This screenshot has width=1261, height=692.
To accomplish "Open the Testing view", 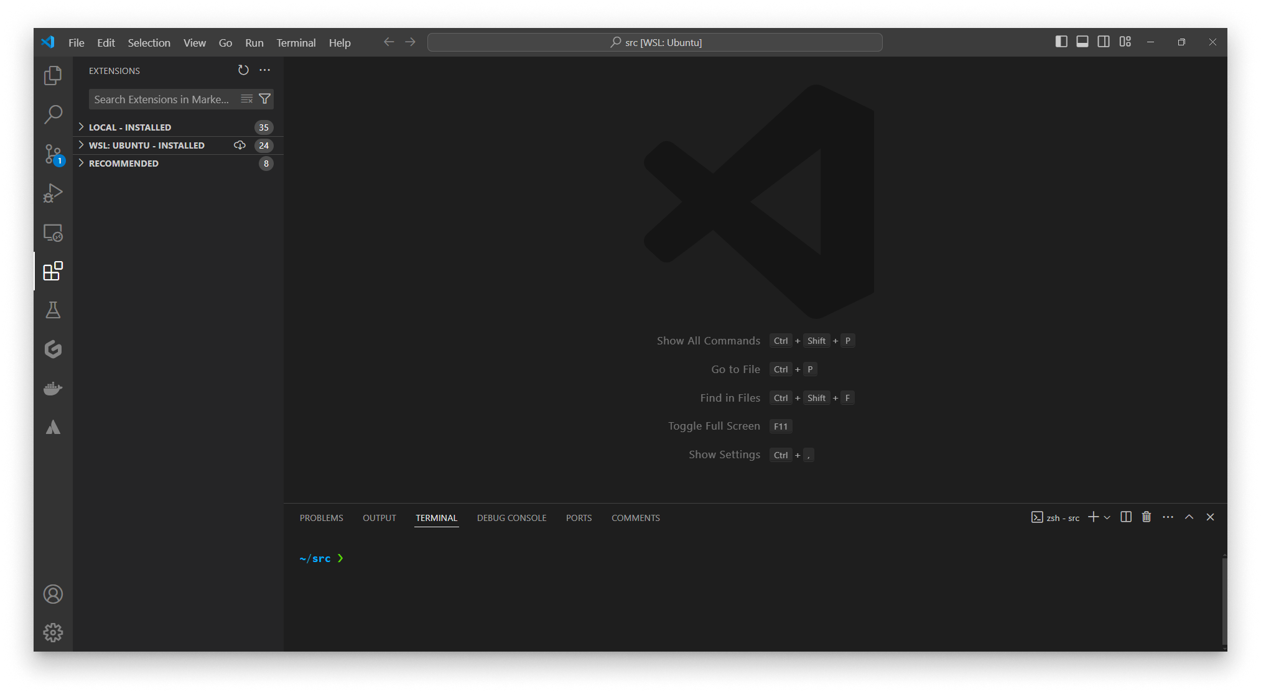I will (x=53, y=310).
